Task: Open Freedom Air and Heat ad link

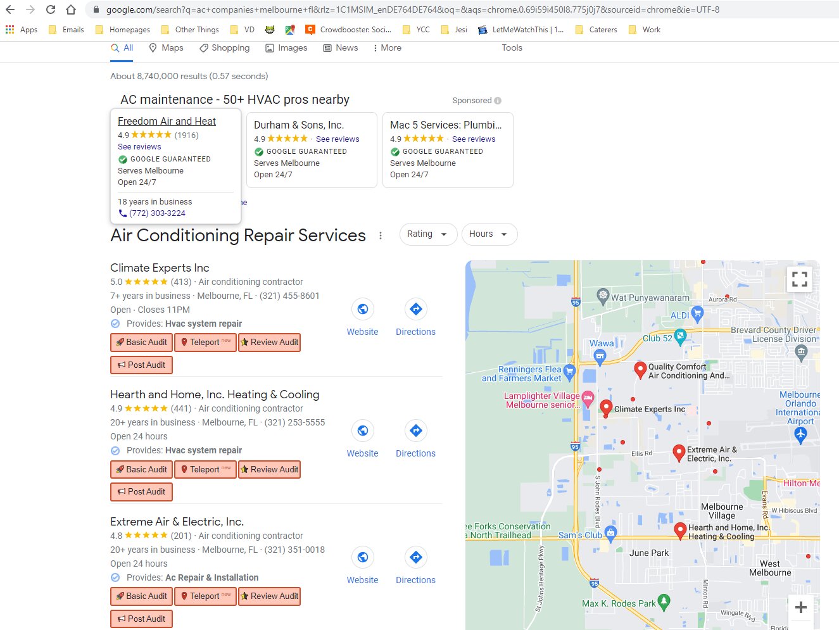Action: 167,121
